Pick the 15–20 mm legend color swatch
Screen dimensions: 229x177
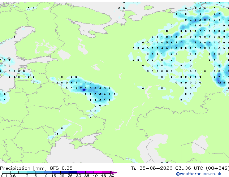pyautogui.click(x=56, y=172)
